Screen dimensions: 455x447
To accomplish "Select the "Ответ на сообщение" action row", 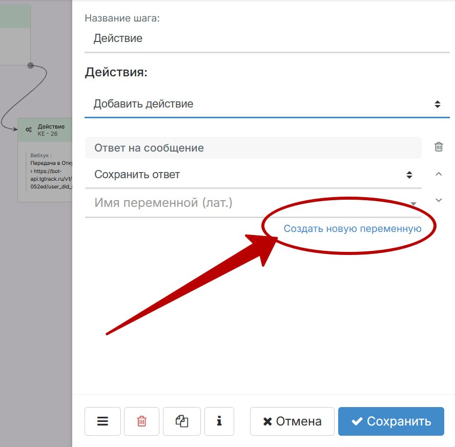I will coord(253,148).
